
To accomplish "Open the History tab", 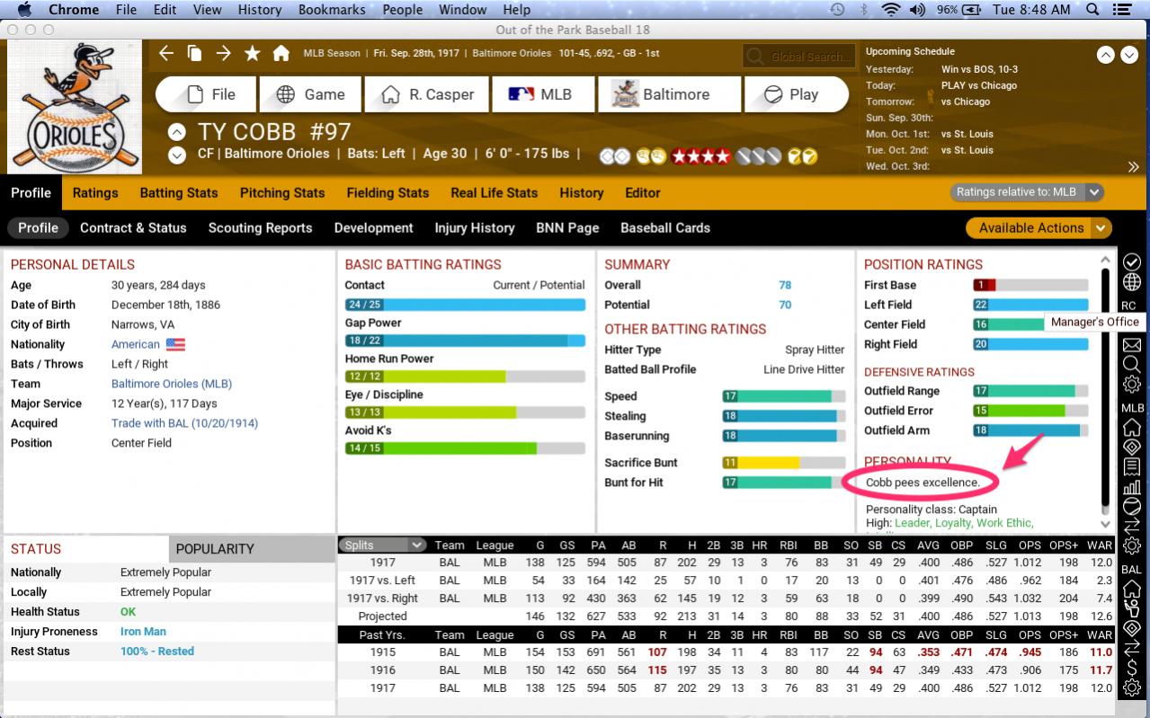I will [581, 192].
